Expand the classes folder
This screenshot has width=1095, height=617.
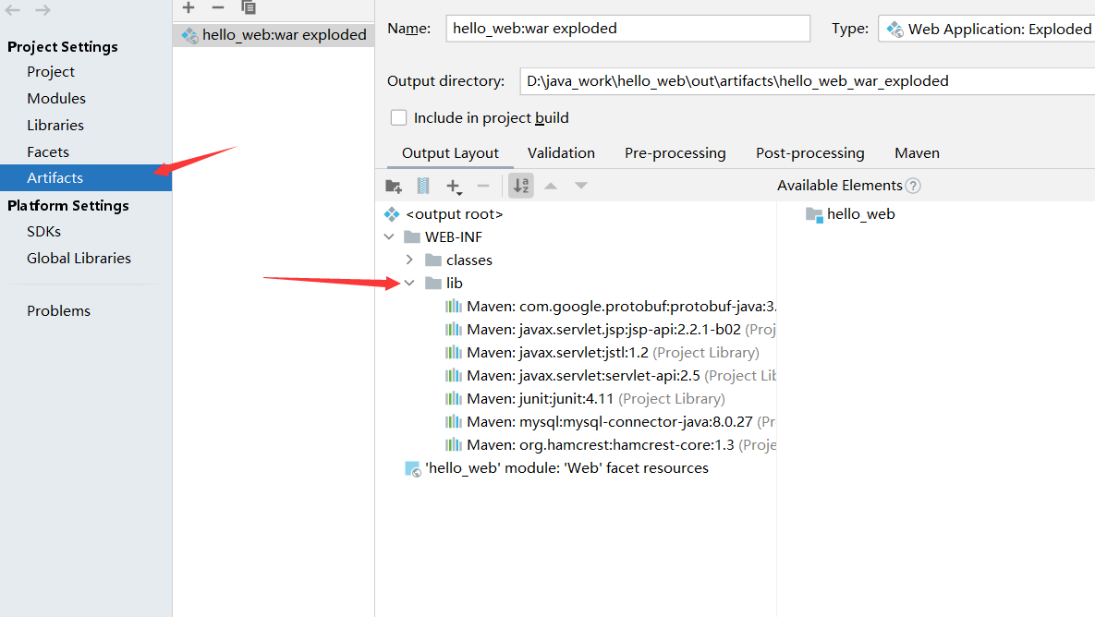409,260
